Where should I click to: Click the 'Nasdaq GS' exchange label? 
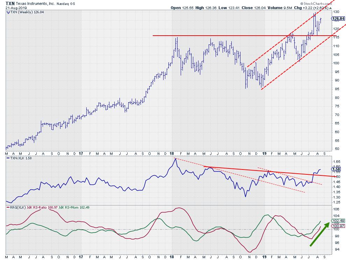click(66, 4)
